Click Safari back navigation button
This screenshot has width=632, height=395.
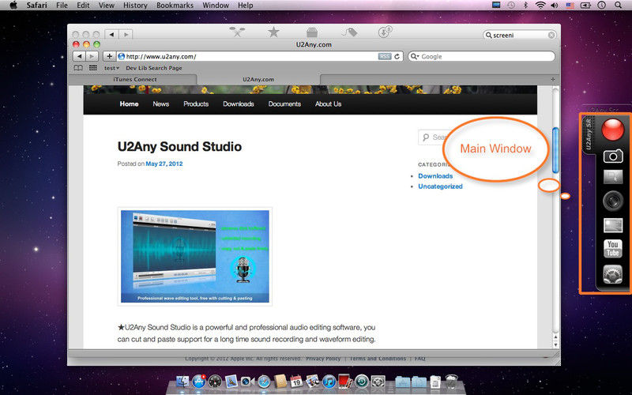(x=80, y=56)
